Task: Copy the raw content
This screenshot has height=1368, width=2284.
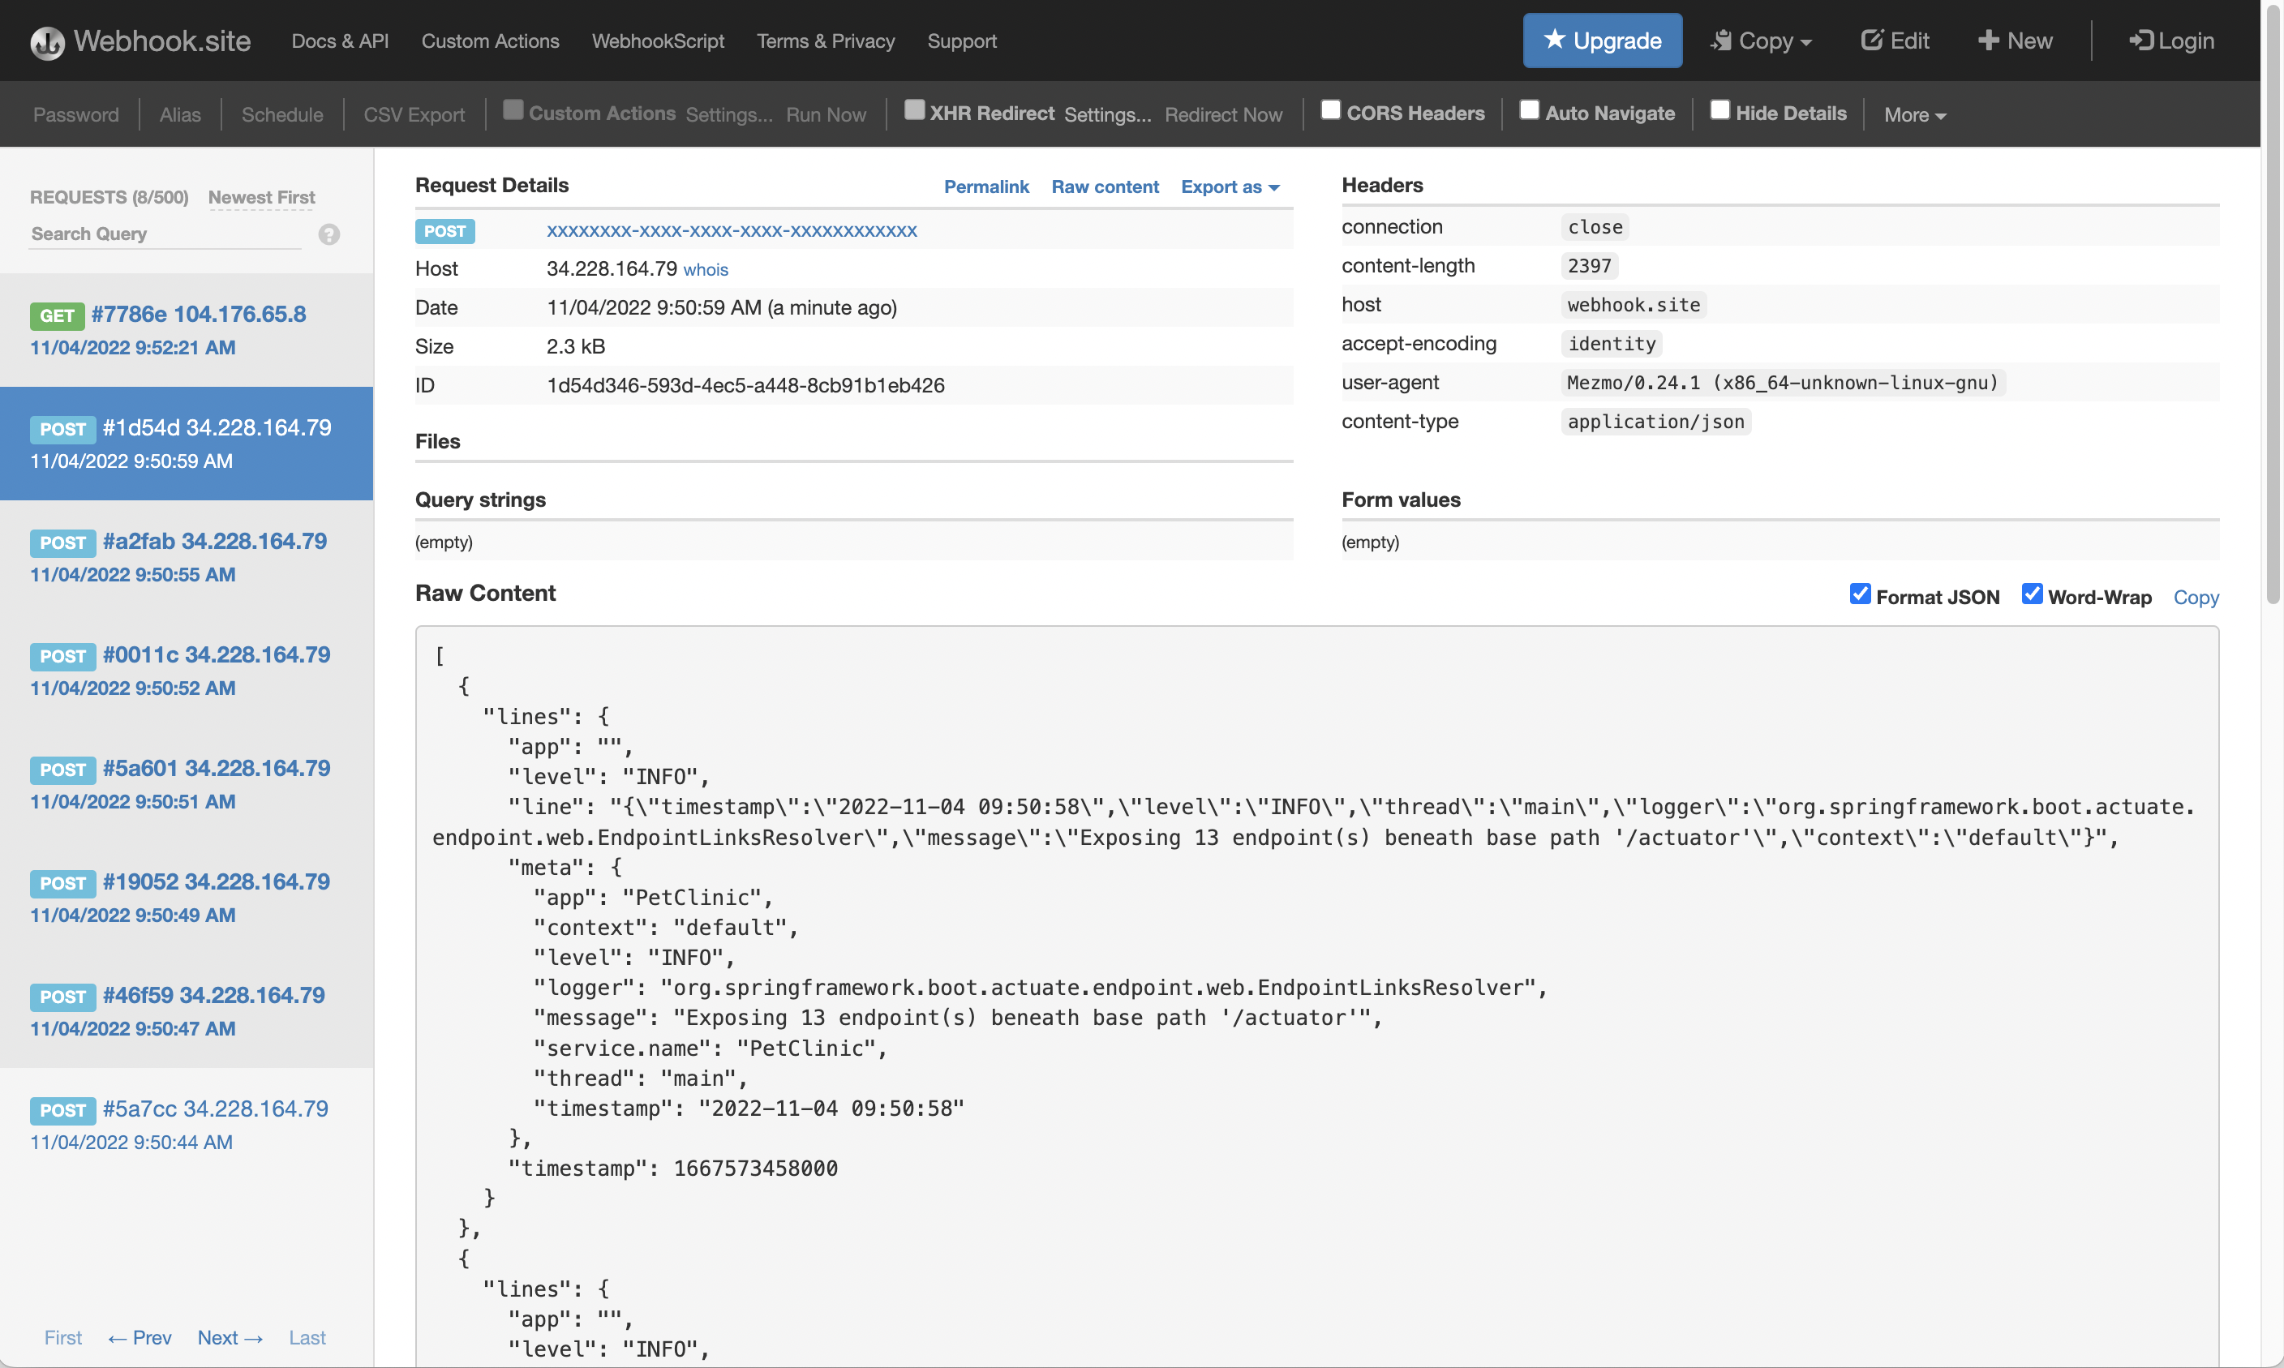Action: pyautogui.click(x=2196, y=598)
